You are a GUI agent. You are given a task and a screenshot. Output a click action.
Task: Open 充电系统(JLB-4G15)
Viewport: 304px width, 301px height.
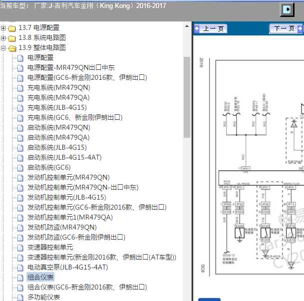coord(57,107)
